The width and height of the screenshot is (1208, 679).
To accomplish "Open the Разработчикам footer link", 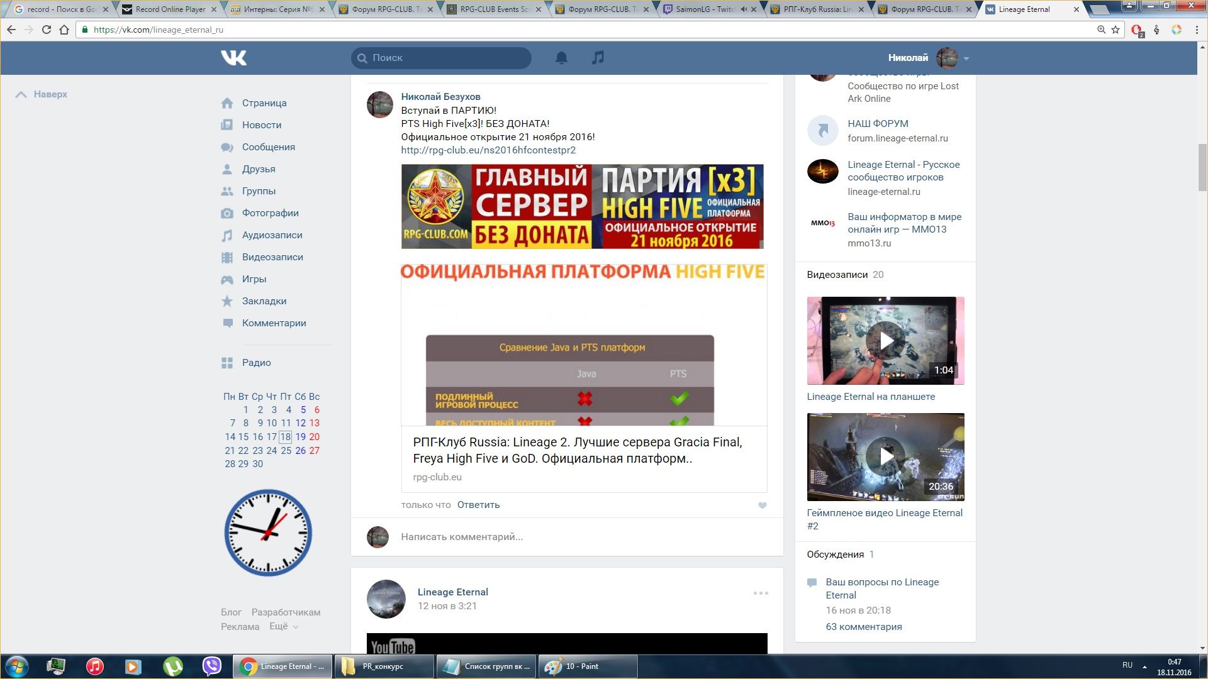I will coord(286,612).
